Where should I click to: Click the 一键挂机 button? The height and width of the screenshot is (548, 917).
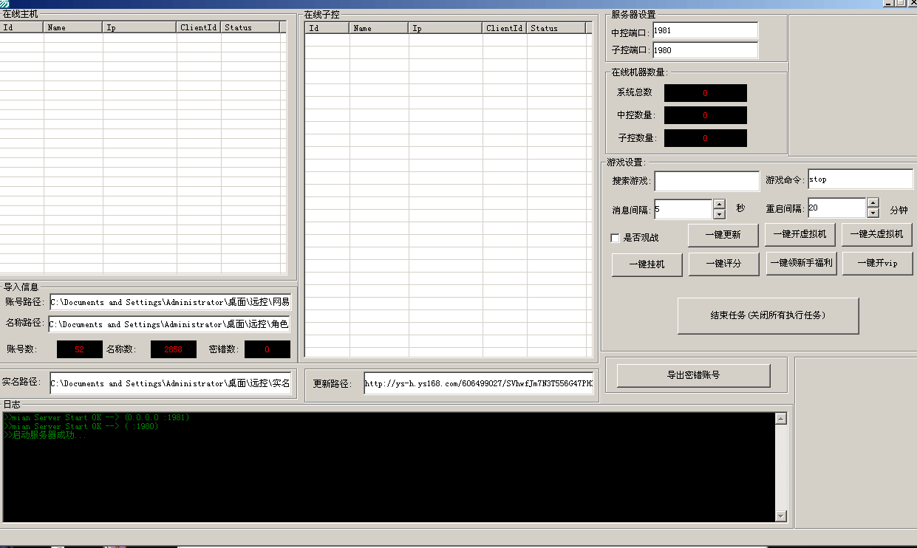pyautogui.click(x=647, y=264)
